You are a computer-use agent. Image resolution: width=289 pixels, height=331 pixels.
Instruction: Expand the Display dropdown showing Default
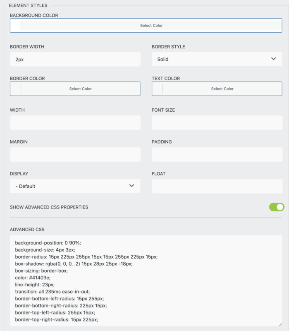tap(75, 186)
